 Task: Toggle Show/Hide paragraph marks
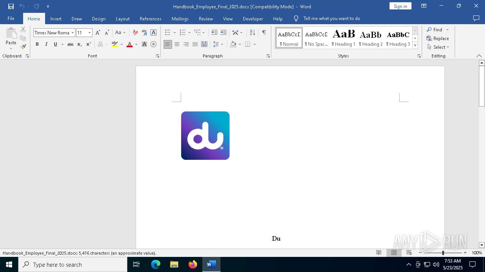264,32
